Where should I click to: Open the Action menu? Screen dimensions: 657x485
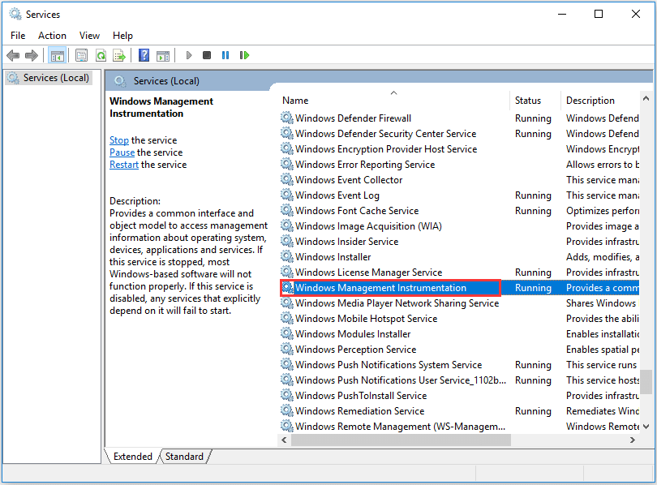coord(52,36)
